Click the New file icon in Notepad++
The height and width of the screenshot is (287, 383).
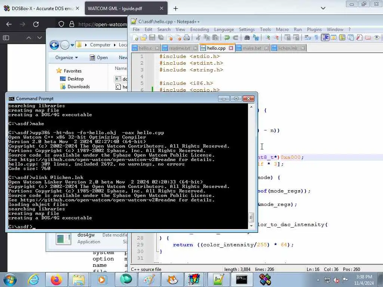point(135,37)
